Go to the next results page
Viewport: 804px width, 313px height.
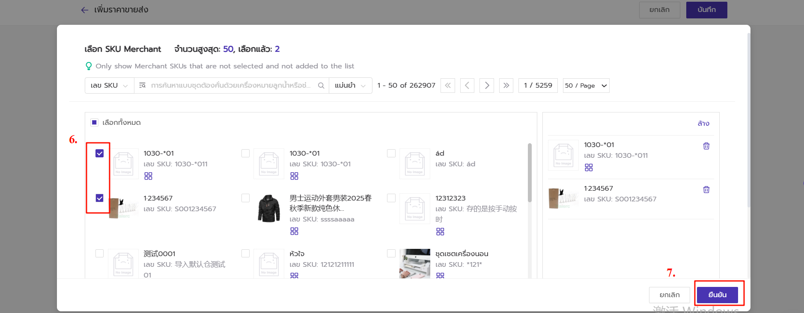click(x=487, y=86)
